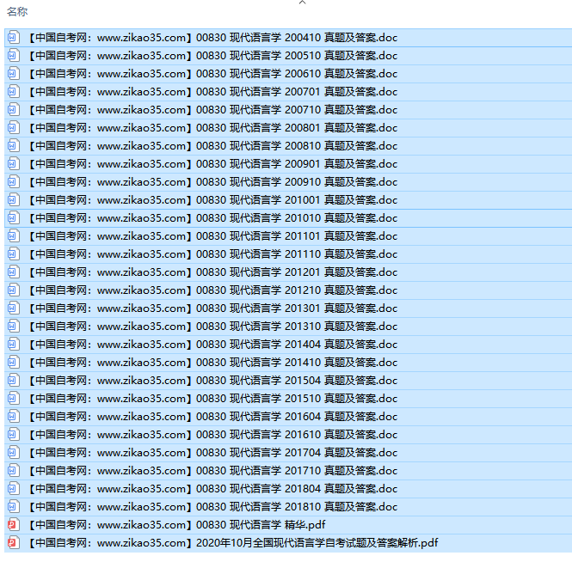This screenshot has height=568, width=572.
Task: Click the Word icon of the 201001 file
Action: [14, 200]
